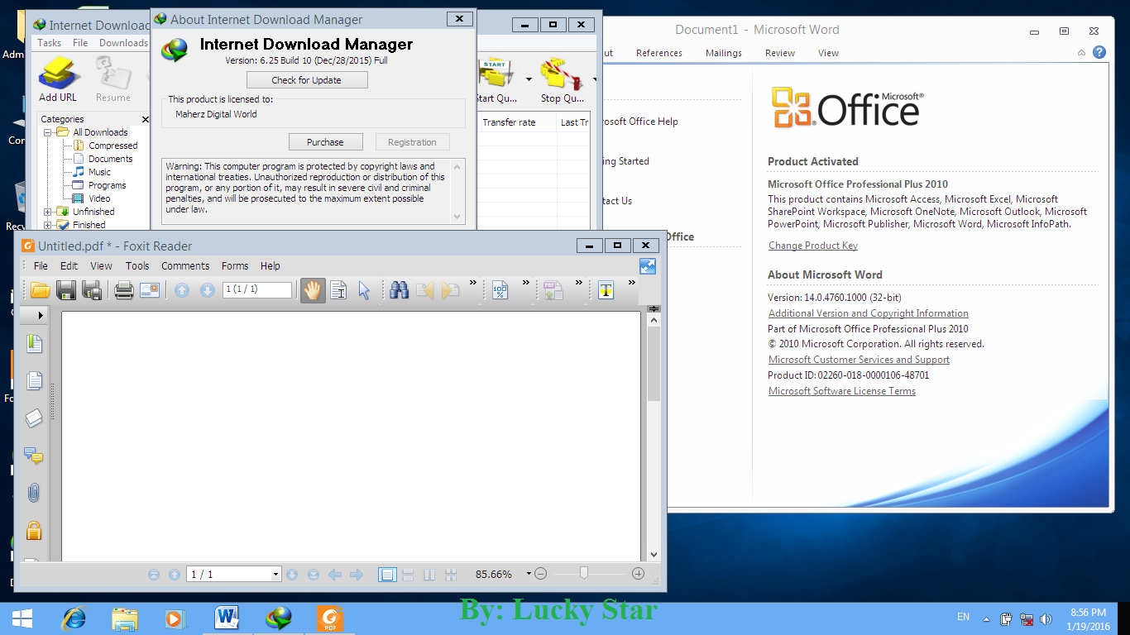Open the Edit menu in Foxit Reader
1130x635 pixels.
coord(69,266)
